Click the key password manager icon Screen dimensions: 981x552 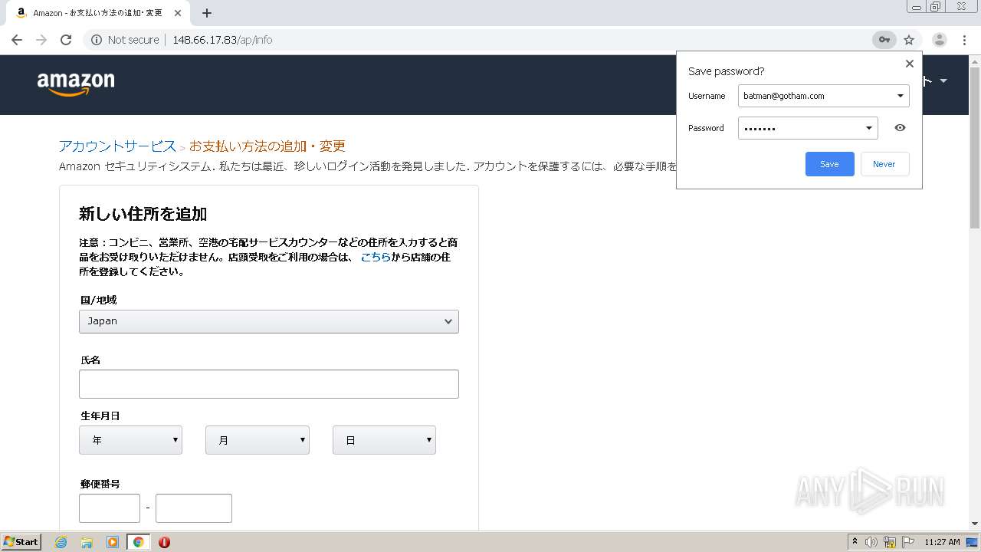click(x=884, y=40)
